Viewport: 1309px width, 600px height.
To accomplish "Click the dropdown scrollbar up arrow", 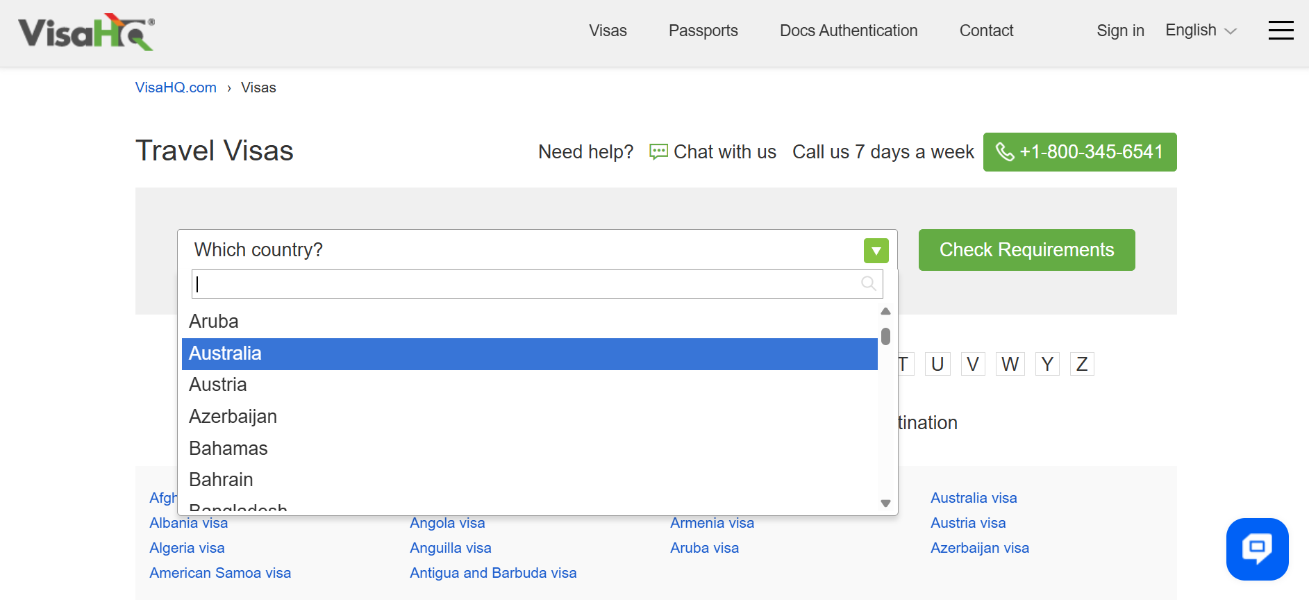I will [885, 311].
